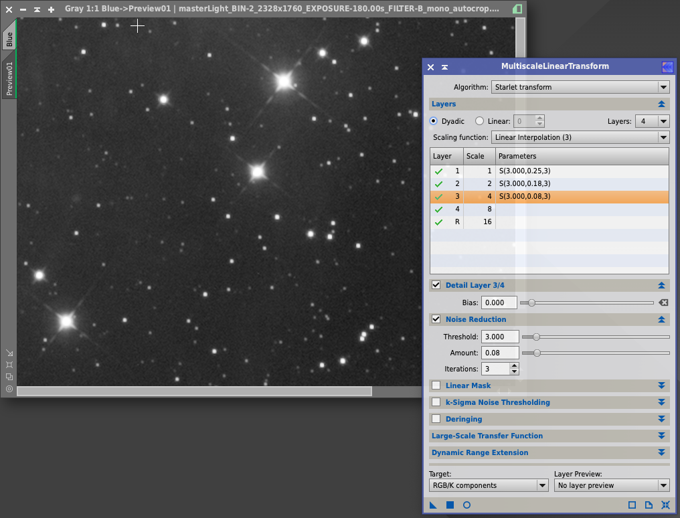Viewport: 680px width, 518px height.
Task: Toggle residual layer R checkmark
Action: [439, 222]
